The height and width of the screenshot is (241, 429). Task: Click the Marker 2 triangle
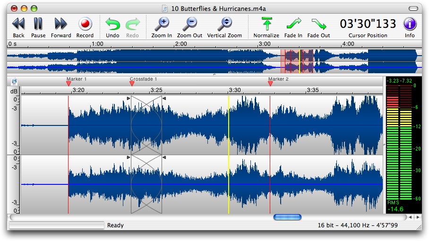point(270,83)
